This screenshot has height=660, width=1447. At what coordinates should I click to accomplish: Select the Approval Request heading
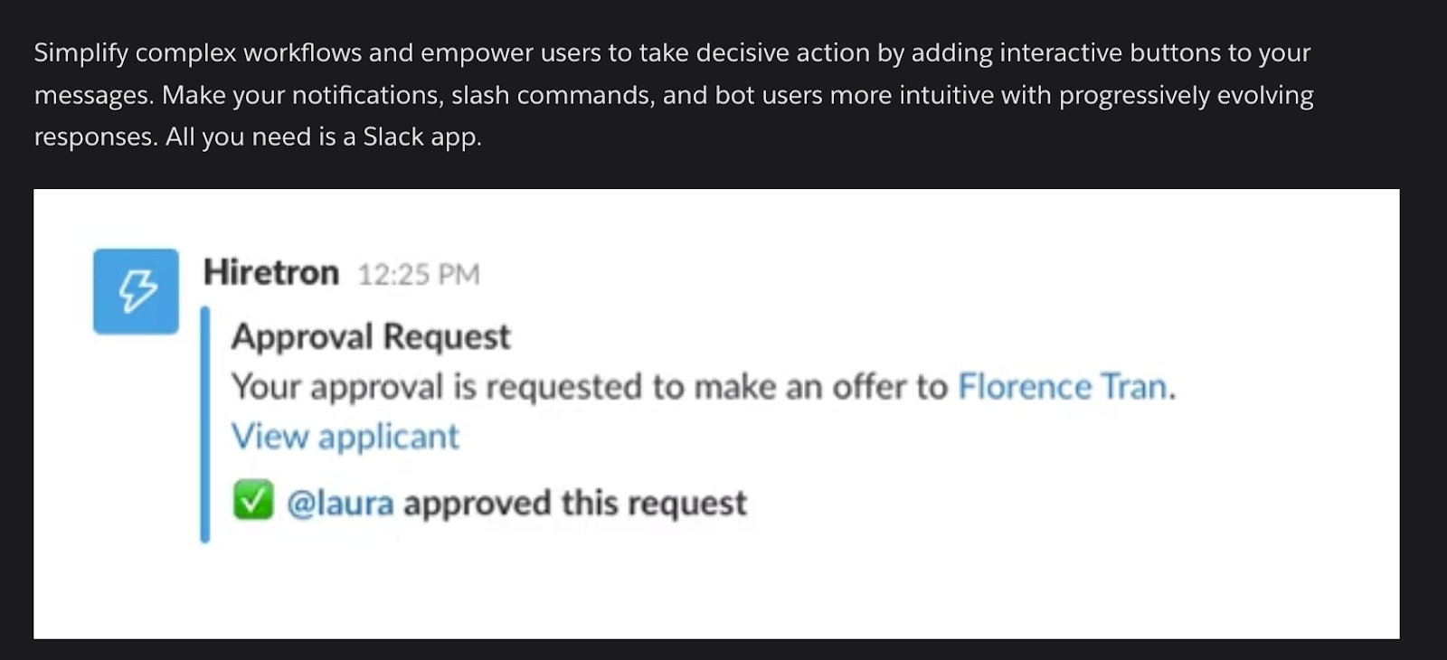[371, 336]
